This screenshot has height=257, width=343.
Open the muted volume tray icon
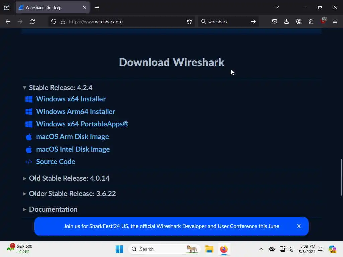tap(291, 249)
